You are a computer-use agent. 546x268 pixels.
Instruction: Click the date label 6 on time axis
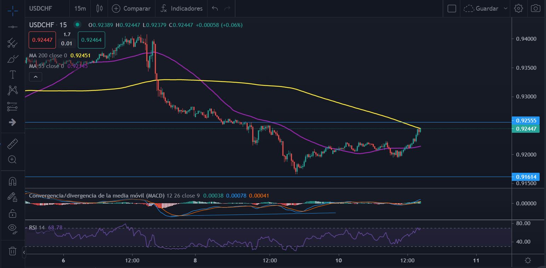(63, 261)
